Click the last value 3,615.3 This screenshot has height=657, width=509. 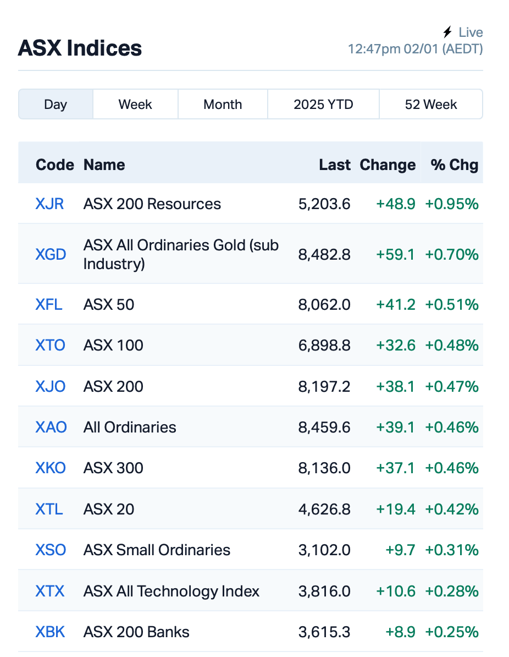click(x=324, y=632)
